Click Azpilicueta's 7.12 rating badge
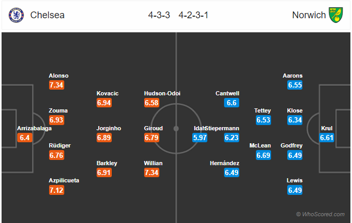The height and width of the screenshot is (223, 352). tap(56, 190)
